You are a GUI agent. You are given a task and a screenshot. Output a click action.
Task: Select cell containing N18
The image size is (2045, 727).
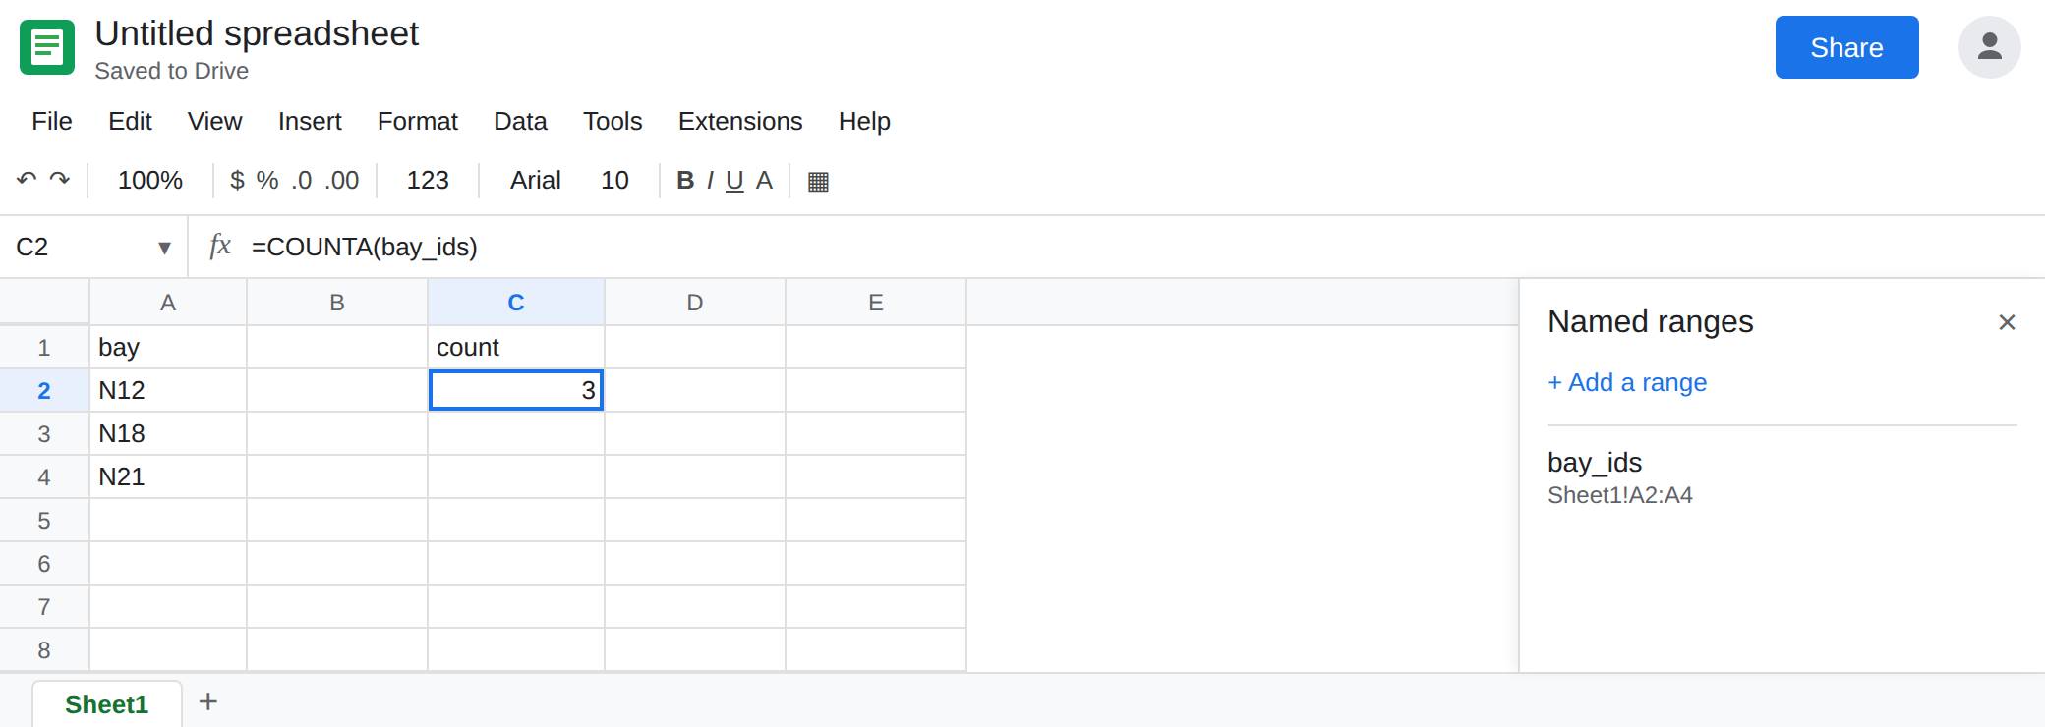click(168, 433)
